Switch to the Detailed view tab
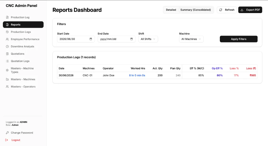 (171, 10)
